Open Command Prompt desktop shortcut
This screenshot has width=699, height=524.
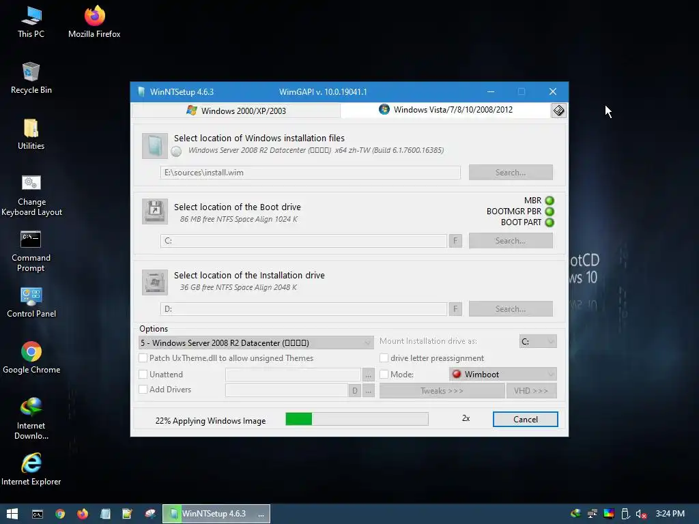[x=31, y=251]
